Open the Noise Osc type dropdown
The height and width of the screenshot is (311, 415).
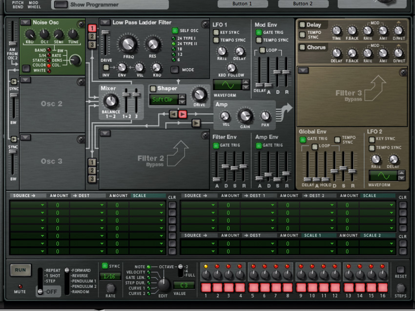pyautogui.click(x=26, y=22)
